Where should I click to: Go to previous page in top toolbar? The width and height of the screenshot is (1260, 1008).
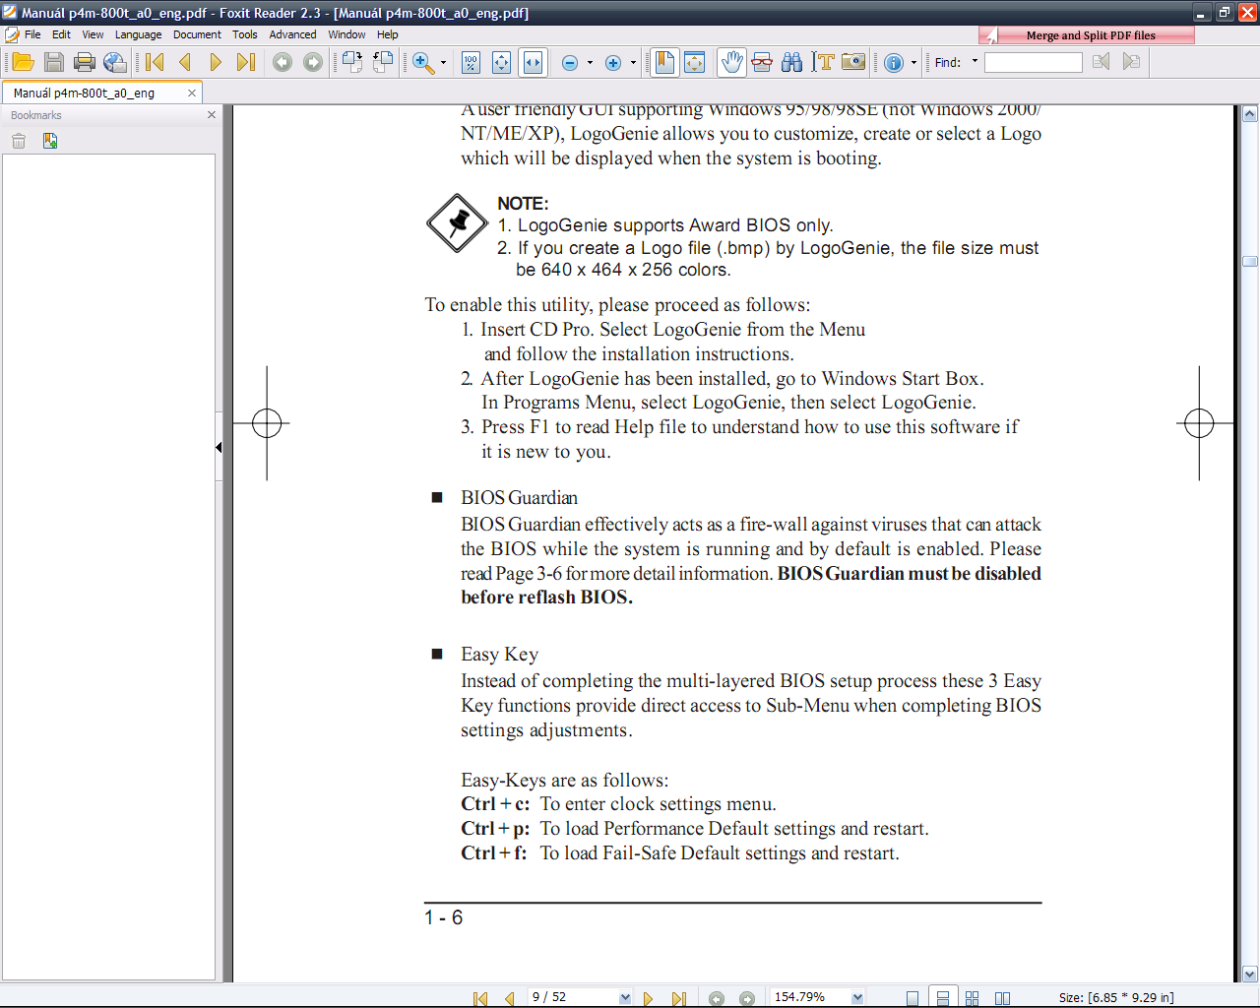185,62
